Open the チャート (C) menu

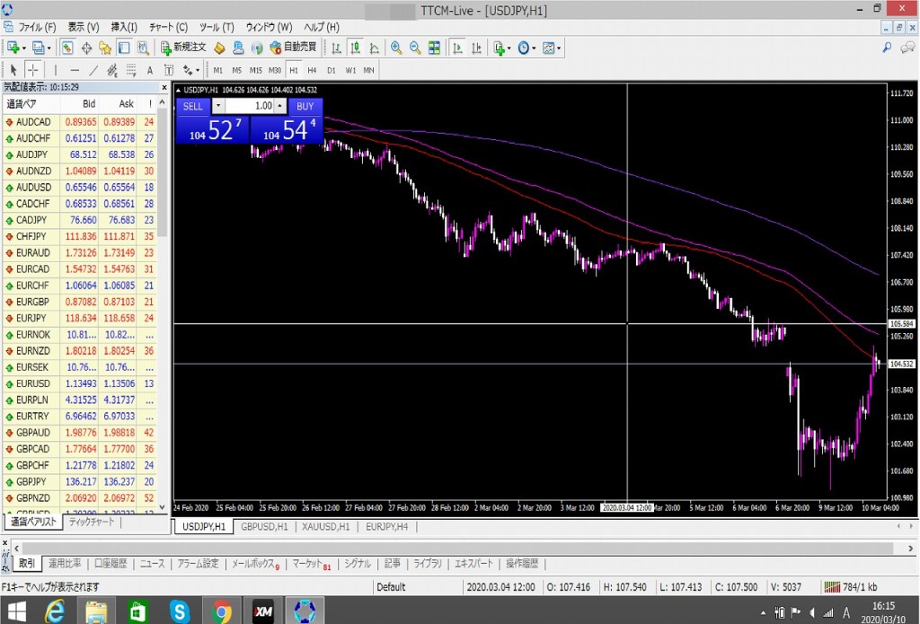[168, 27]
